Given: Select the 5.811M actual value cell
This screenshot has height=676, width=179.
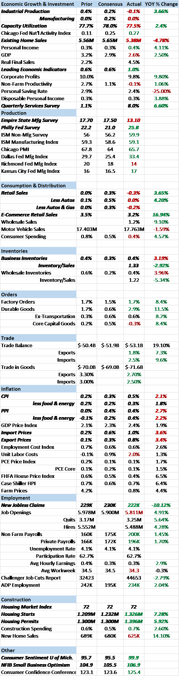Looking at the screenshot, I should [x=134, y=512].
